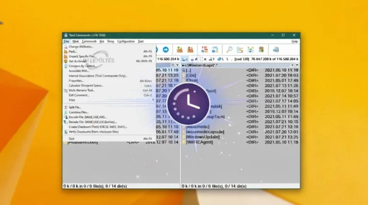Choose Change Attributes in Files menu

[x=109, y=46]
